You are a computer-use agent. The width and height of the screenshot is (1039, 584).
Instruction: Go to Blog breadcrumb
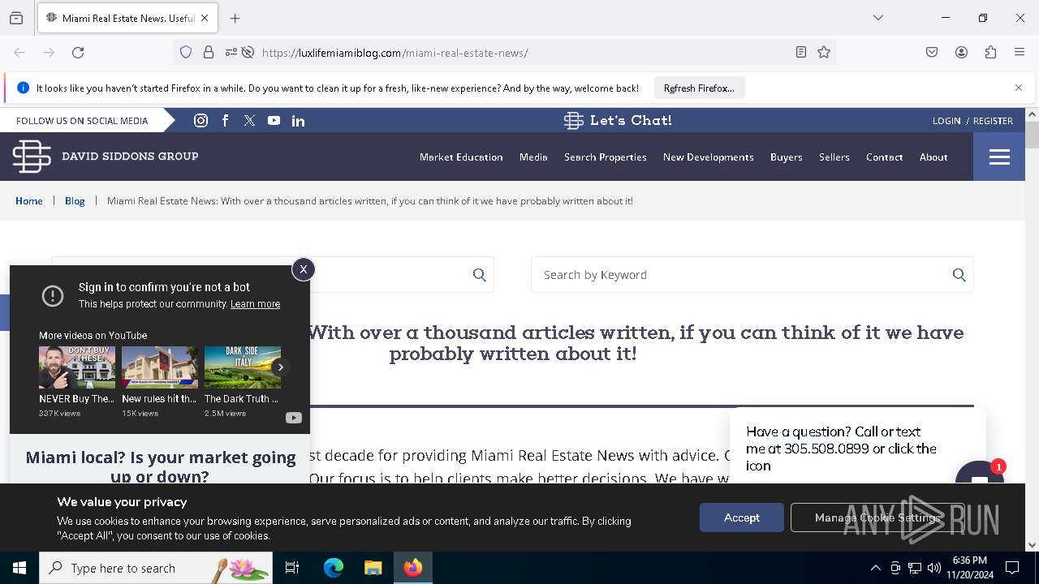(75, 200)
